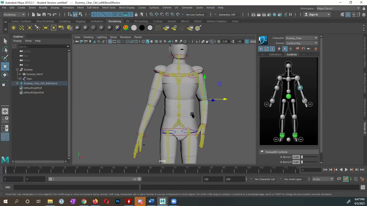Switch to the Rigging shelf tab
This screenshot has width=367, height=206.
[81, 21]
